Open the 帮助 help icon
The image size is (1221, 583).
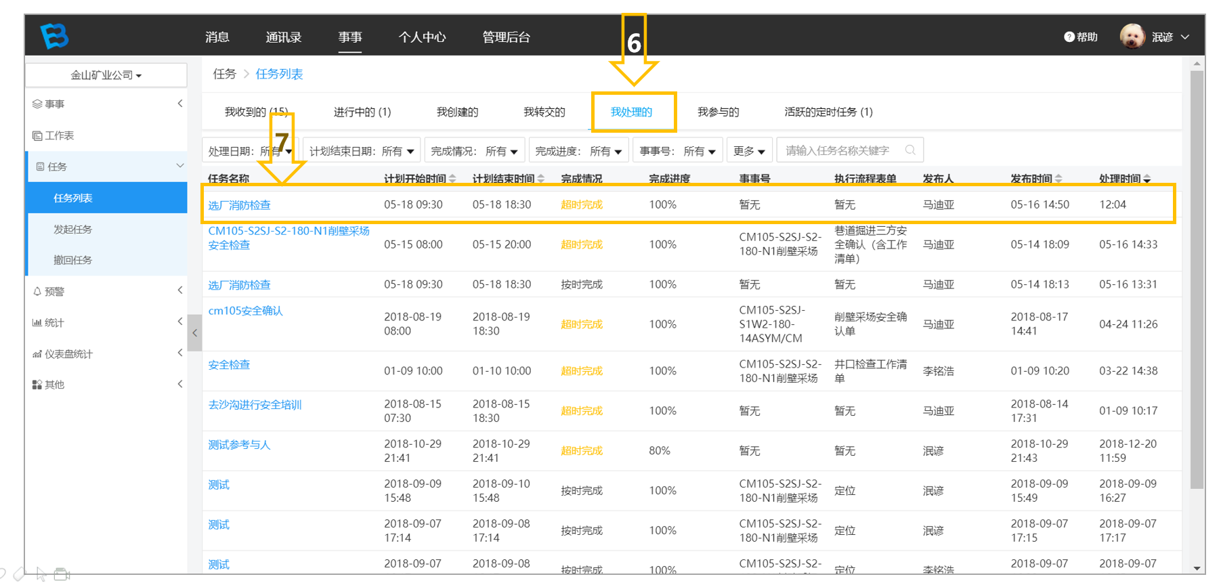click(x=1069, y=37)
